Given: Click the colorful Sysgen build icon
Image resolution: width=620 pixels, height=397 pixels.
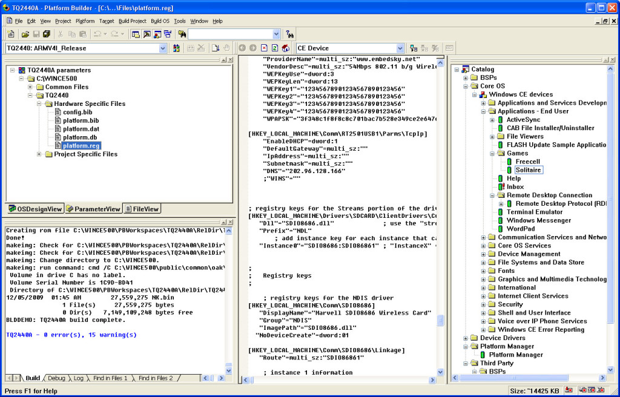Looking at the screenshot, I should [x=176, y=48].
